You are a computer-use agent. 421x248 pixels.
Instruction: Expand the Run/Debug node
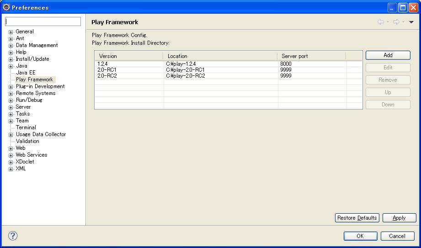[x=11, y=100]
